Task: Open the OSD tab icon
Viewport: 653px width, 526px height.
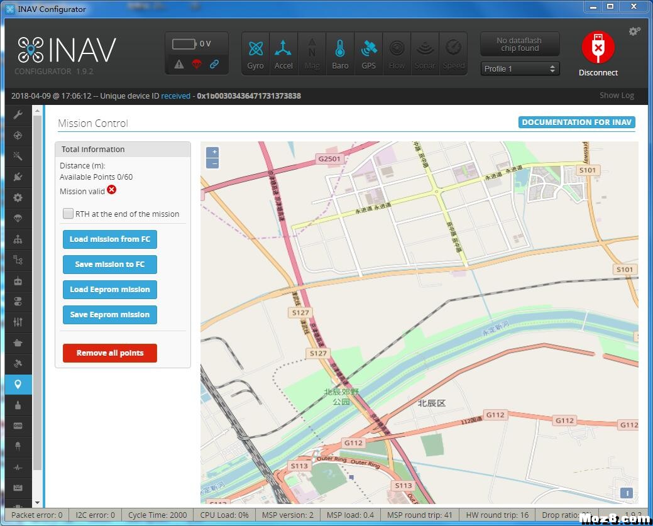Action: pos(18,425)
